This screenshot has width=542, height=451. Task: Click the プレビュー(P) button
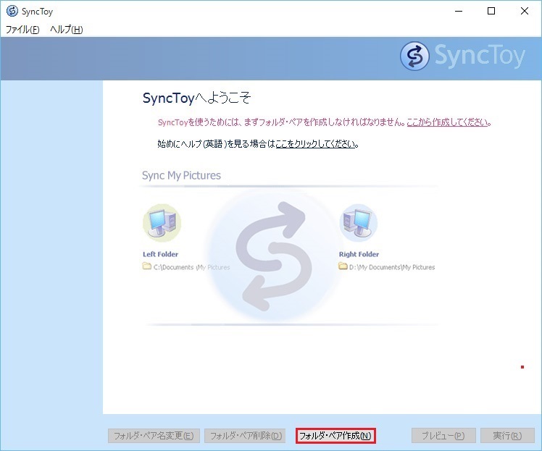443,436
